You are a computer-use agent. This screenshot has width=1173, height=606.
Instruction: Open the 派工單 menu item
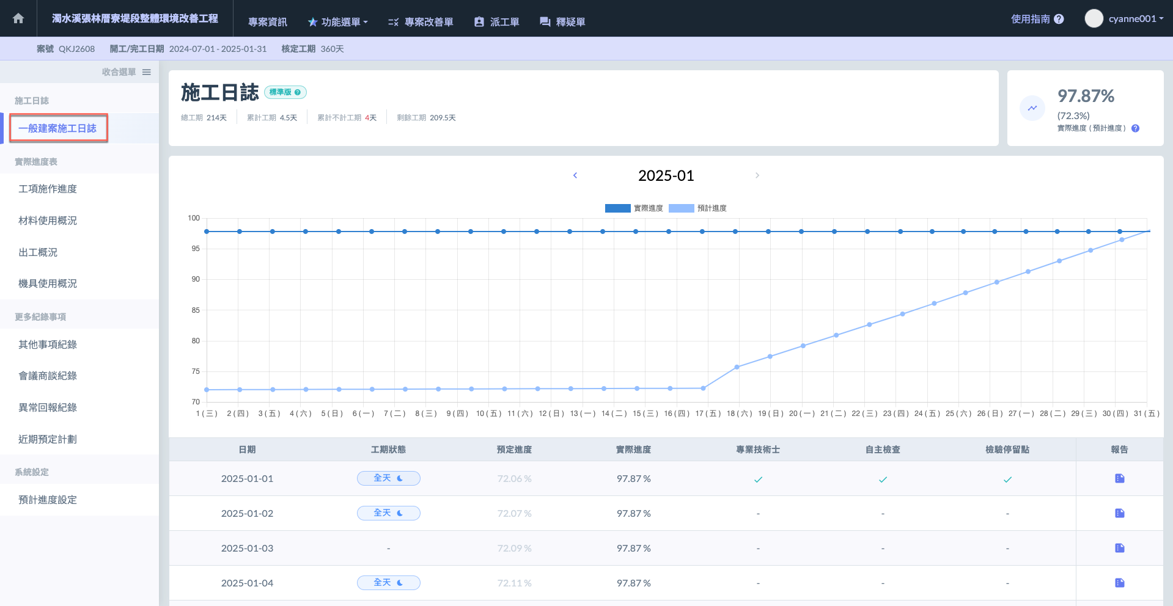[496, 22]
